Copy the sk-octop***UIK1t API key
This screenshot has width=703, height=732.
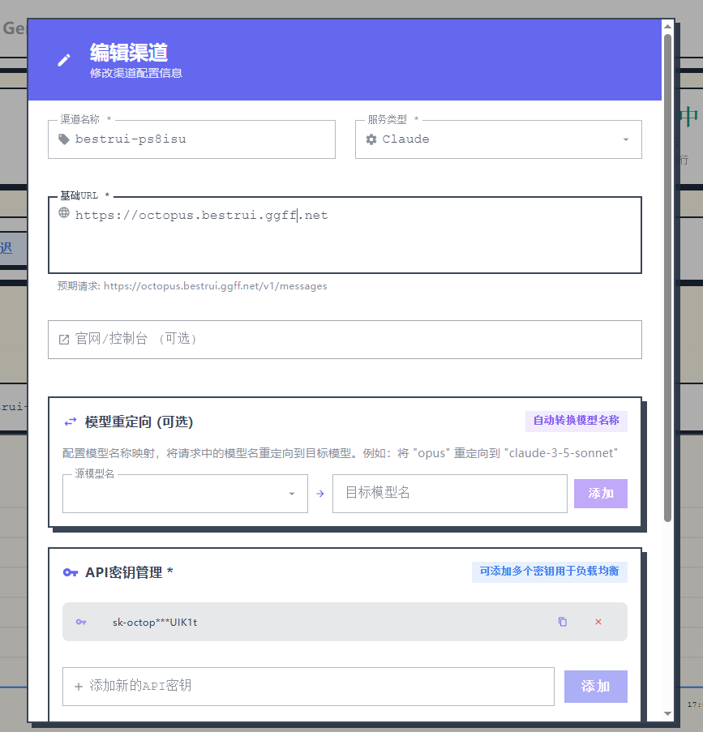(563, 622)
